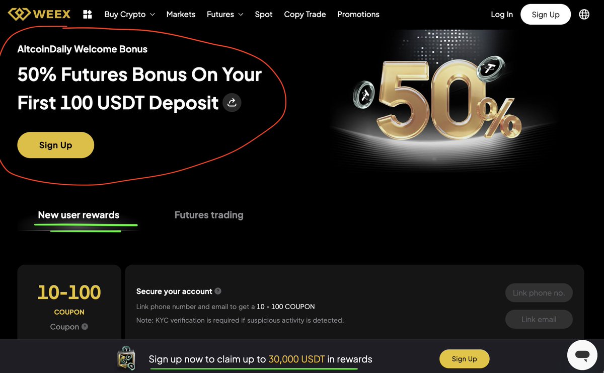
Task: Click the WEEX logo
Action: 39,14
